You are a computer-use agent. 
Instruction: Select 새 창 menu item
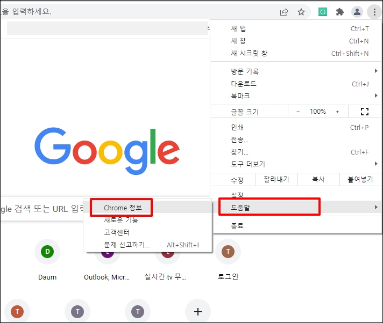[x=296, y=41]
